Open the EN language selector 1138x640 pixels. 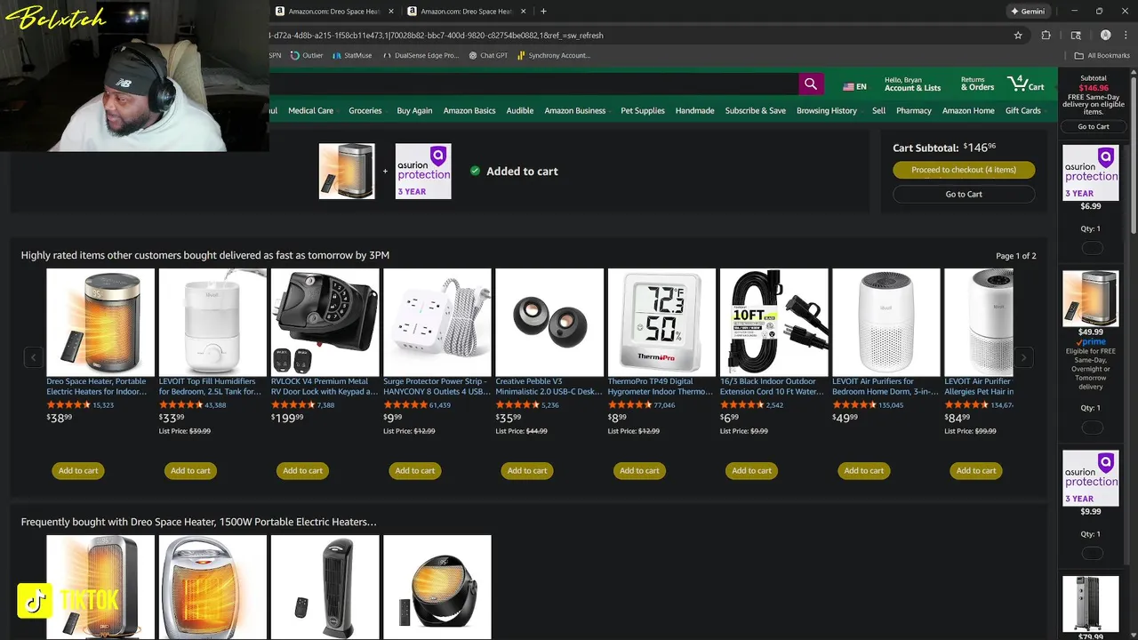(854, 86)
